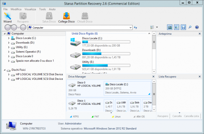Expand the Computer address combo box

130,28
